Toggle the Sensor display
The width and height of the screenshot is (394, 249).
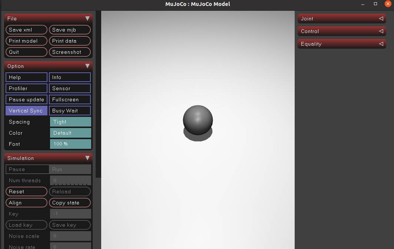point(70,88)
